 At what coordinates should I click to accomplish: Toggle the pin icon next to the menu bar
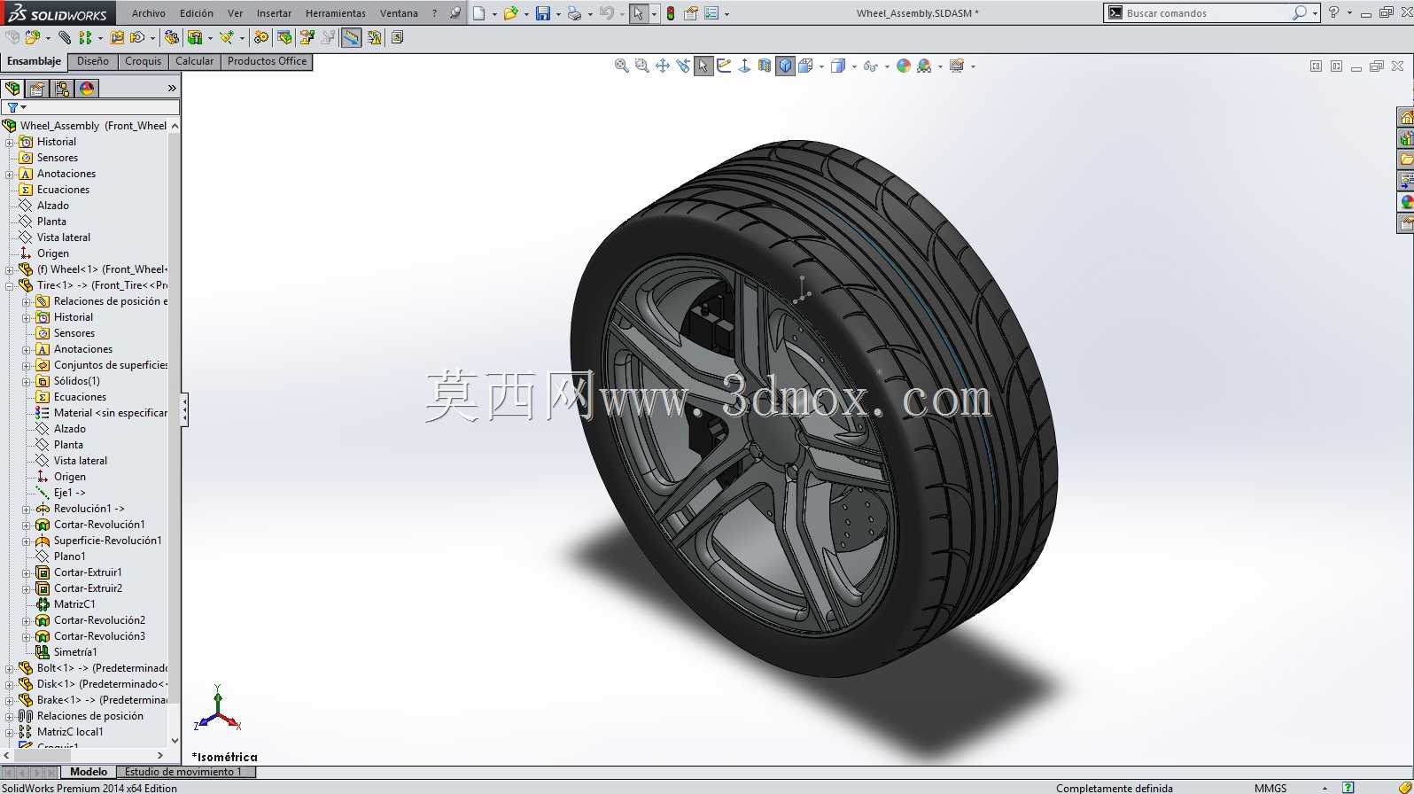click(454, 13)
